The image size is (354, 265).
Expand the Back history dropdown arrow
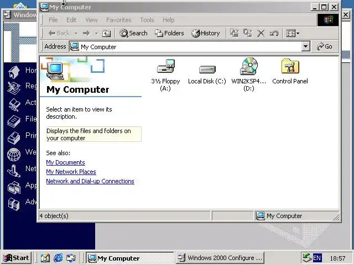pyautogui.click(x=76, y=33)
